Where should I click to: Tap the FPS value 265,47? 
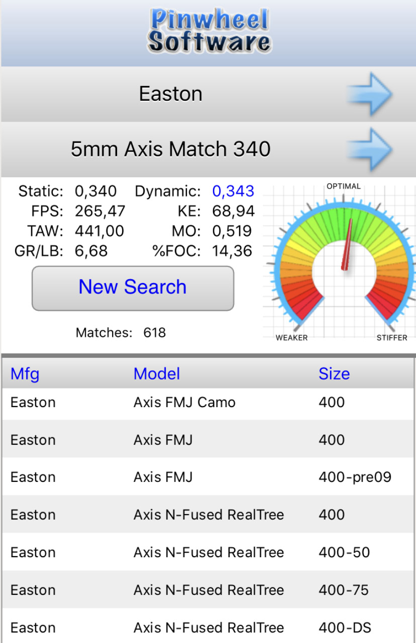coord(100,211)
